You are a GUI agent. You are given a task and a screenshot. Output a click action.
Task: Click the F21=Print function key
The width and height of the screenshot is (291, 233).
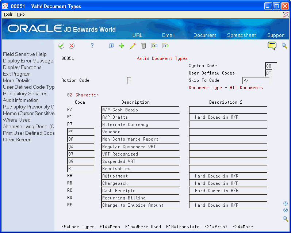pos(216,227)
